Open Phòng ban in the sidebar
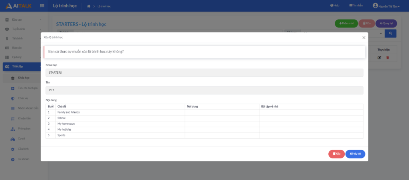This screenshot has height=180, width=409. [x=24, y=129]
